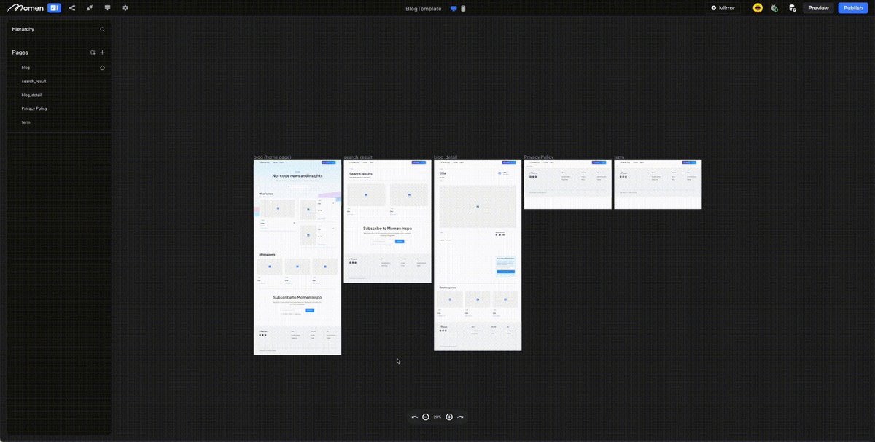Select the editor view icon next to Momen logo
This screenshot has height=442, width=875.
(x=54, y=7)
